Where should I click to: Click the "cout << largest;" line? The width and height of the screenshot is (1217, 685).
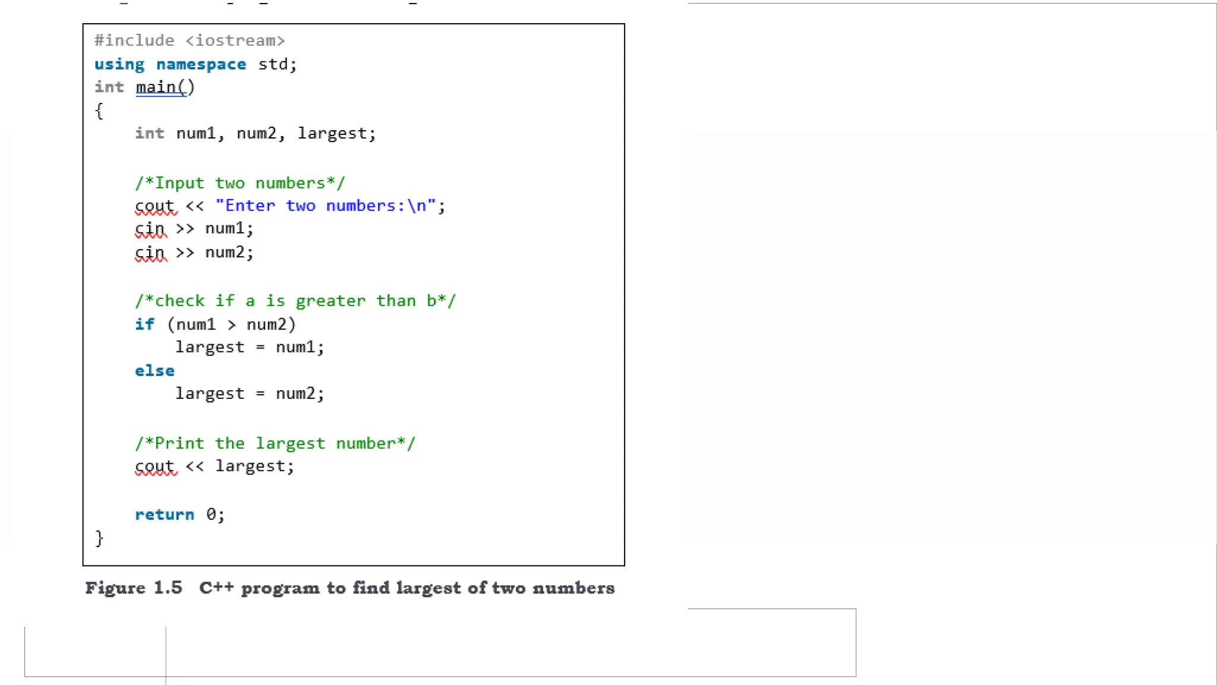point(215,466)
